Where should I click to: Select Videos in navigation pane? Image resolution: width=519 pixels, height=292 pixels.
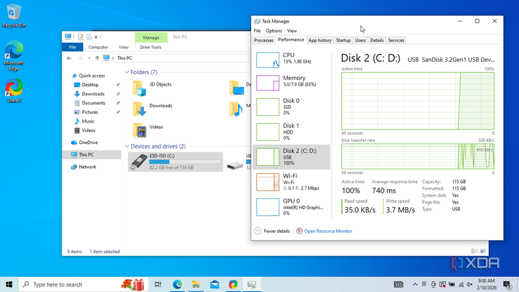tap(88, 130)
